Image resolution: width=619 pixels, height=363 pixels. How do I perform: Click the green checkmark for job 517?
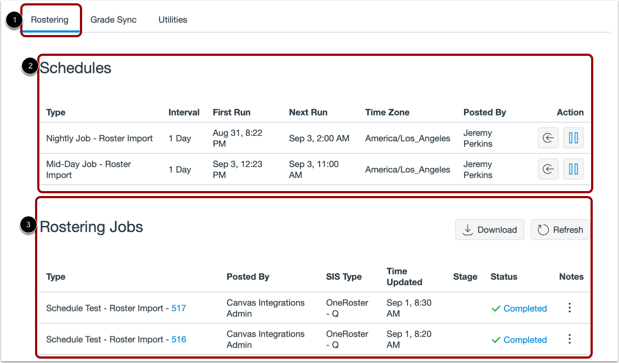[496, 309]
